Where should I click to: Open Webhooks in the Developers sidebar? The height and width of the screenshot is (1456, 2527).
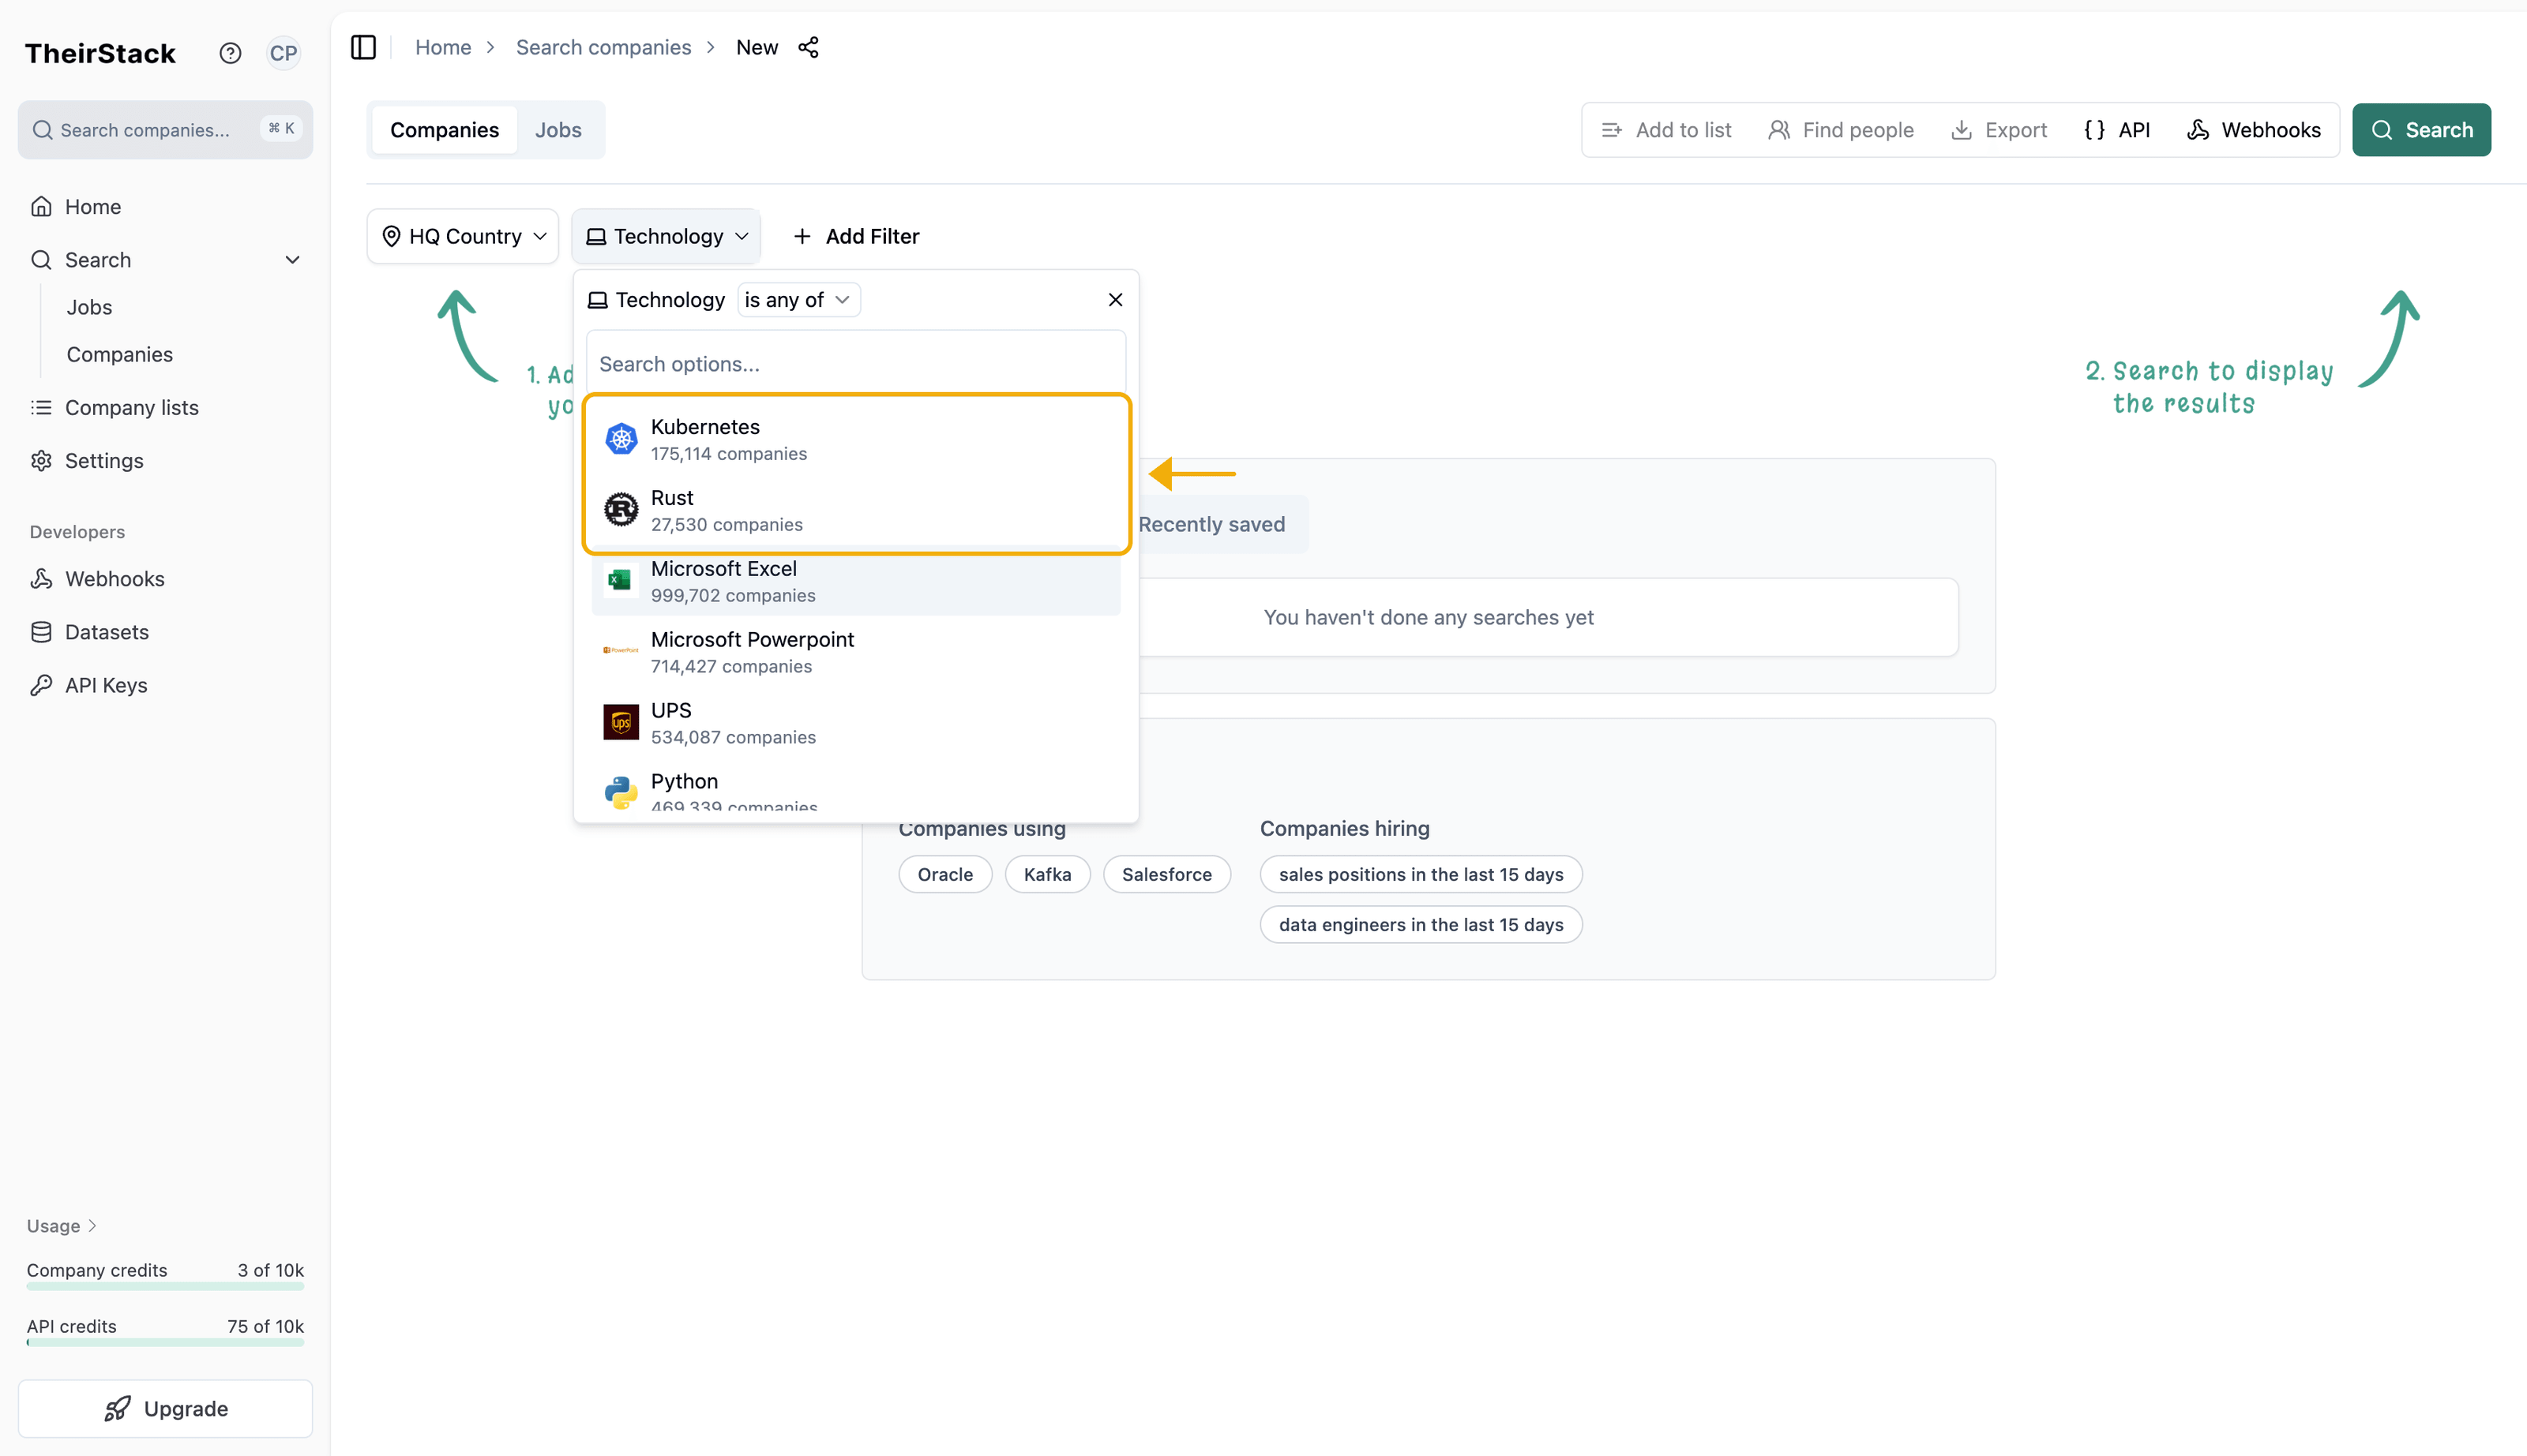[x=114, y=578]
